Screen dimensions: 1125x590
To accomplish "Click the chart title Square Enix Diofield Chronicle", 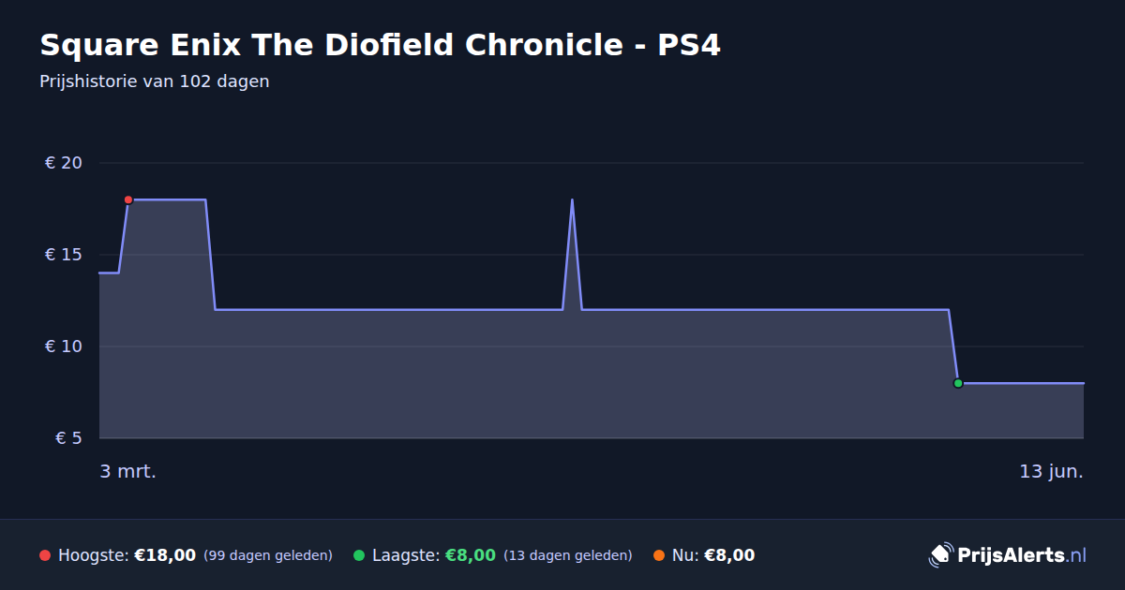I will 380,45.
